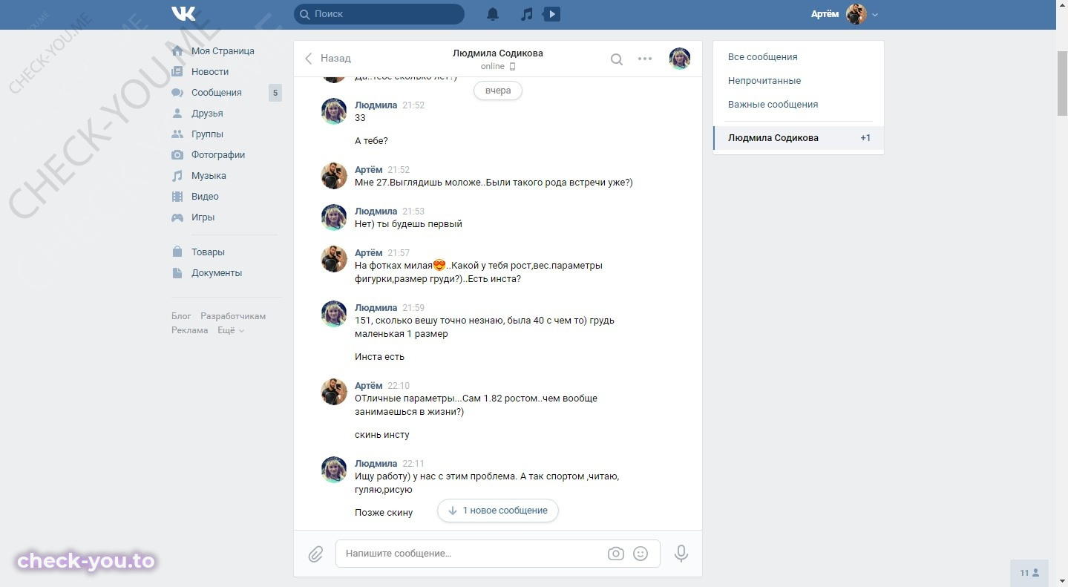
Task: Select Людмила Содикова conversation tab
Action: click(799, 138)
